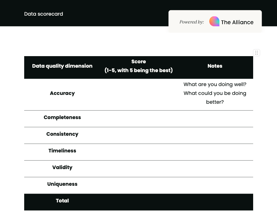Click the Accuracy notes text about doing well

(215, 93)
